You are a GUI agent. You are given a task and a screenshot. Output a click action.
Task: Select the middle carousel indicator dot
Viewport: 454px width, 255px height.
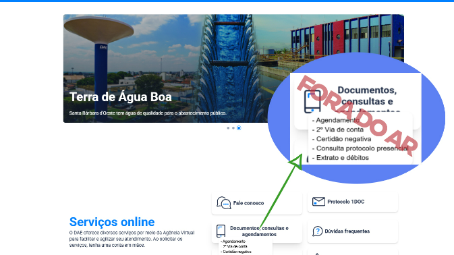click(233, 128)
